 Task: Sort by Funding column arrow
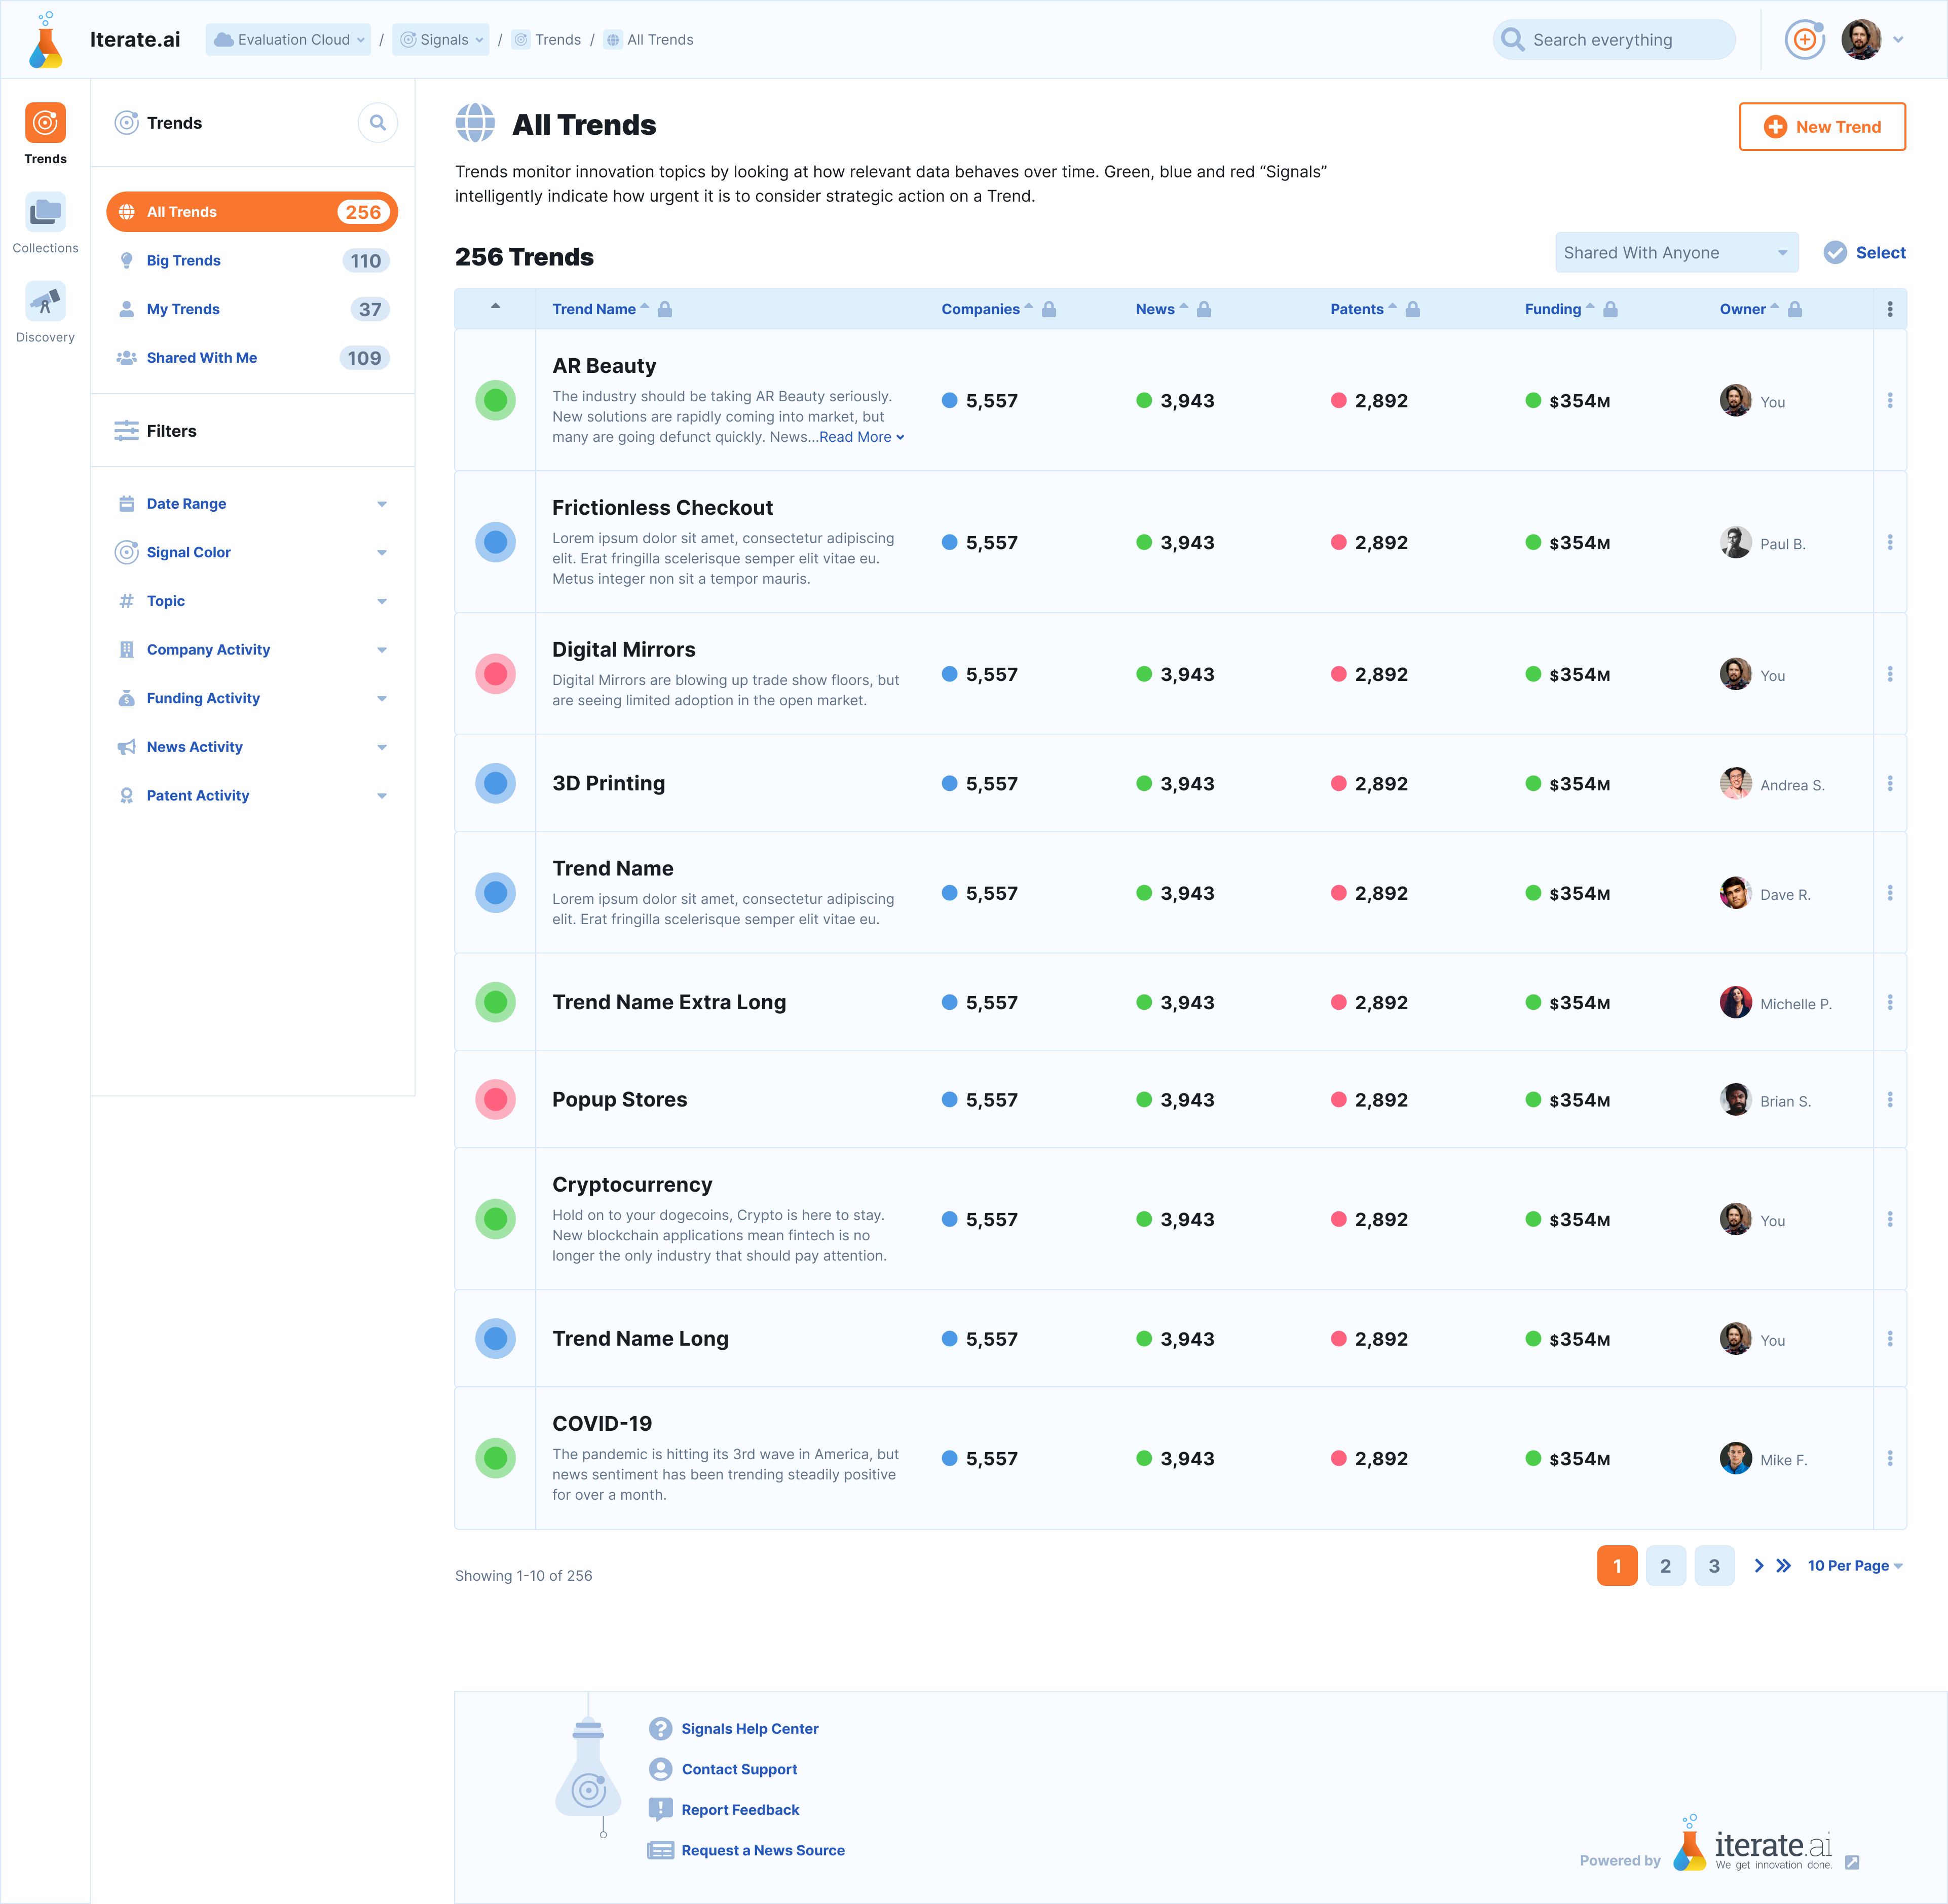pos(1590,307)
